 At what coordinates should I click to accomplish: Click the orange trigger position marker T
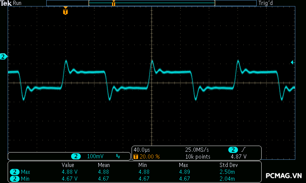(65, 12)
